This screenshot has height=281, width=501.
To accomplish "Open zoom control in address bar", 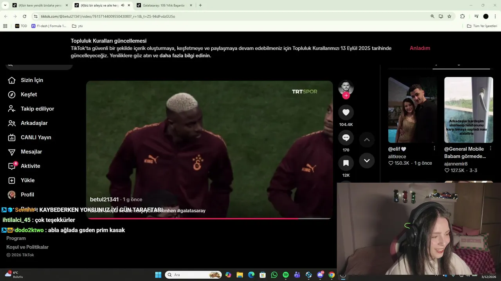I will pyautogui.click(x=433, y=16).
